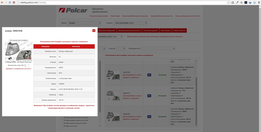Click Добавить к сравнению for 3806203E
The width and height of the screenshot is (261, 132).
point(131,119)
